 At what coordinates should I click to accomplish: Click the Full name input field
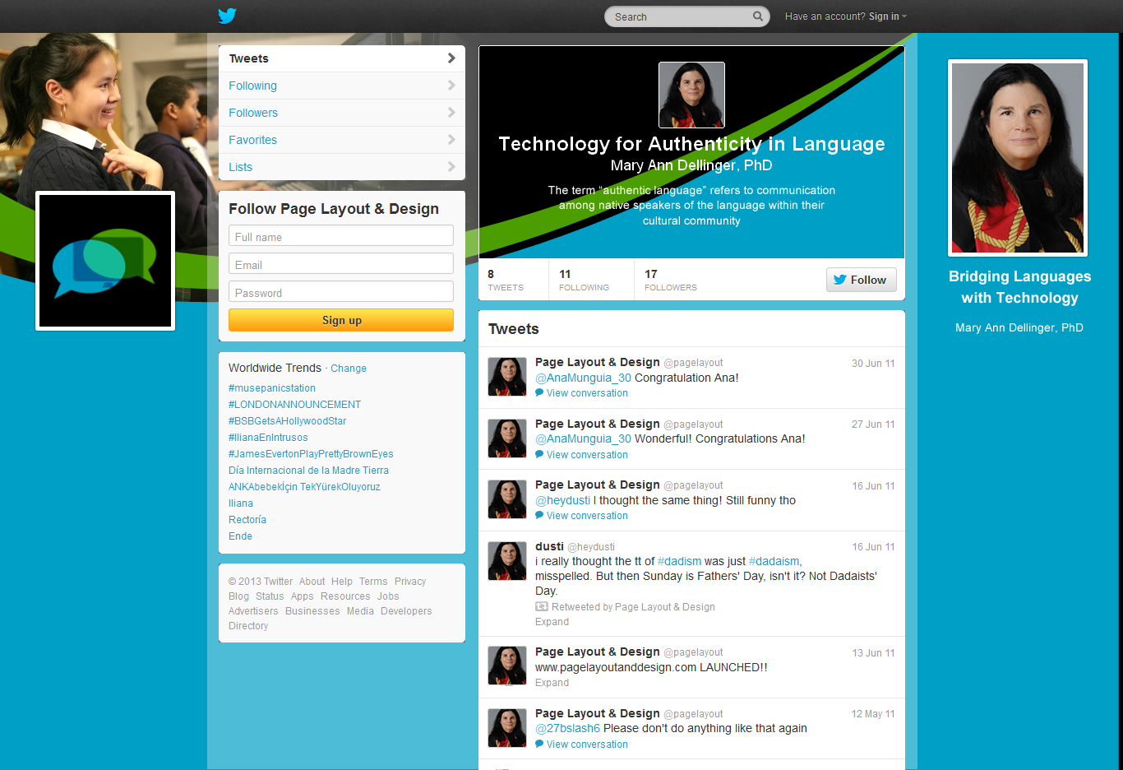pos(341,236)
